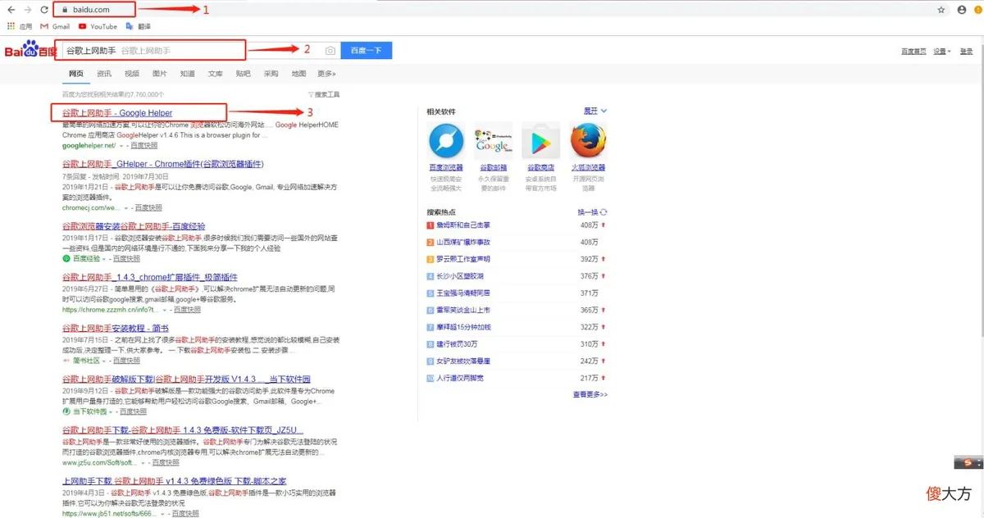
Task: Open hot search 詹姆斯和自己击掌
Action: coord(463,225)
